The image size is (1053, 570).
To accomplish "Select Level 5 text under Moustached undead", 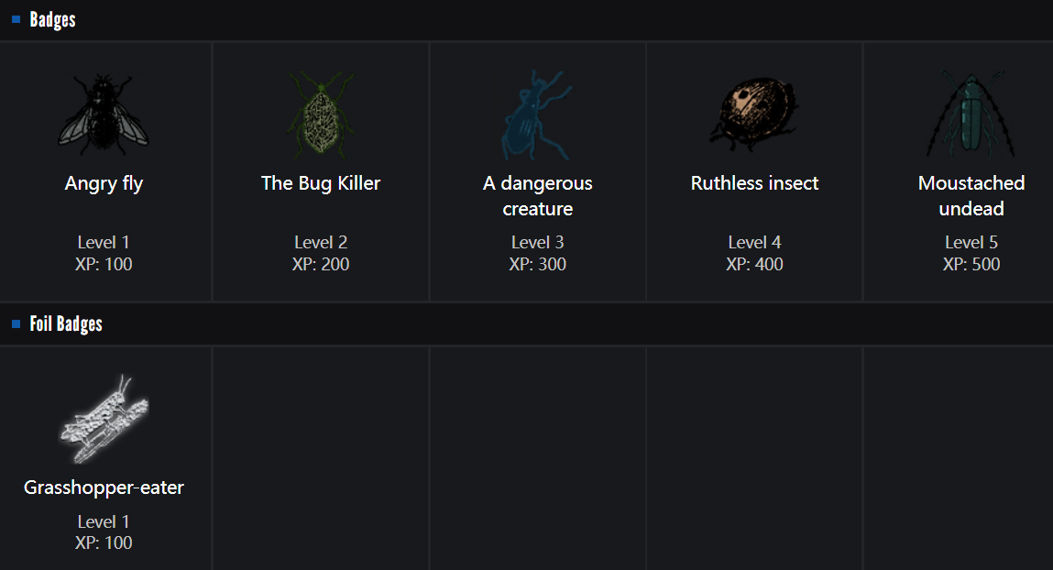I will pyautogui.click(x=971, y=242).
